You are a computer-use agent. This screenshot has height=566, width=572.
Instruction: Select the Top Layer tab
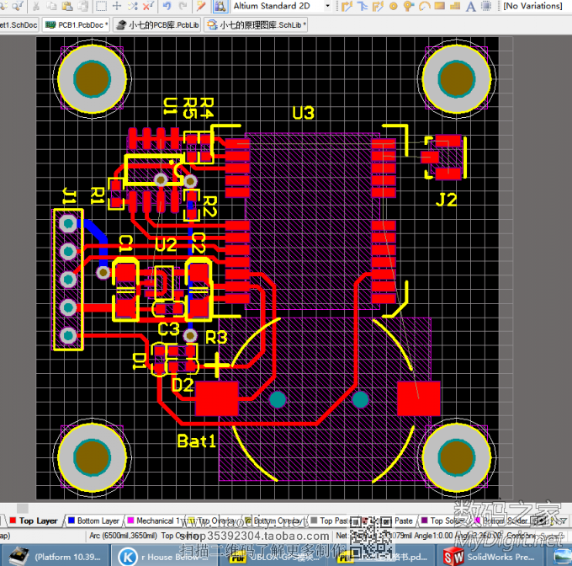(38, 521)
